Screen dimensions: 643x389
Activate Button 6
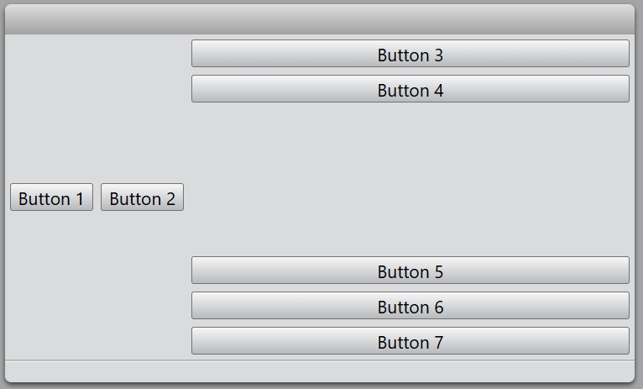pyautogui.click(x=410, y=306)
